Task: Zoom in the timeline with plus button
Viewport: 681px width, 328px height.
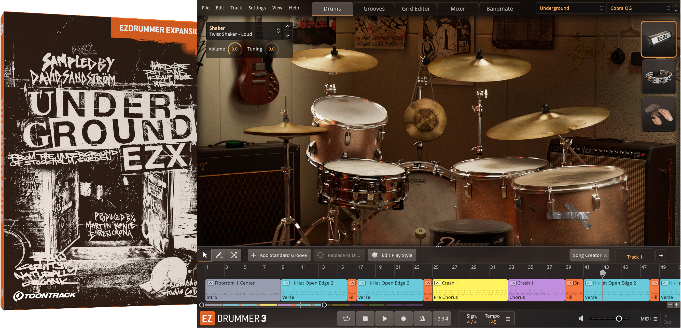Action: pos(676,305)
